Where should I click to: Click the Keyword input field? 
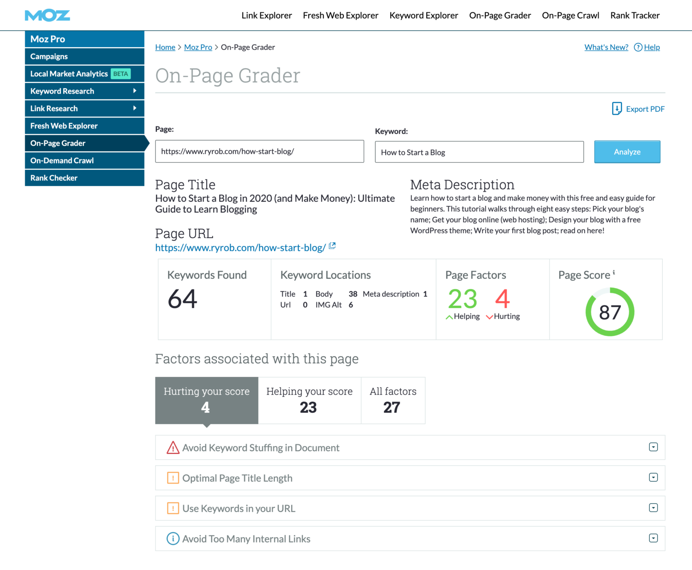(479, 152)
